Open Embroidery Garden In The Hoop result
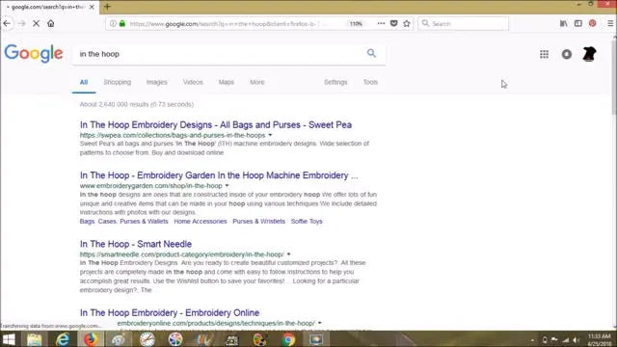This screenshot has width=617, height=347. tap(219, 175)
